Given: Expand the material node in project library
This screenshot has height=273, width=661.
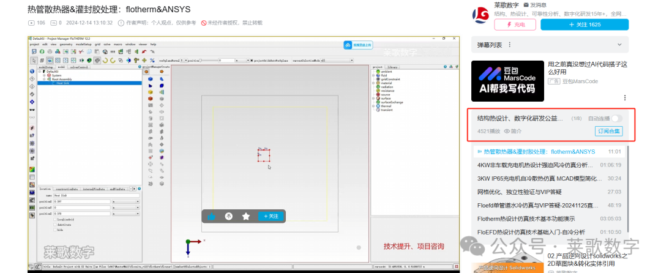Looking at the screenshot, I should [x=373, y=84].
